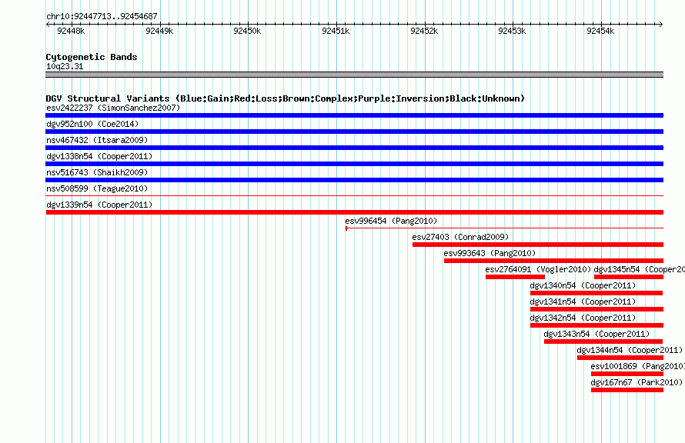Click the chr10:92447713..92454687 coordinate label

tap(102, 16)
